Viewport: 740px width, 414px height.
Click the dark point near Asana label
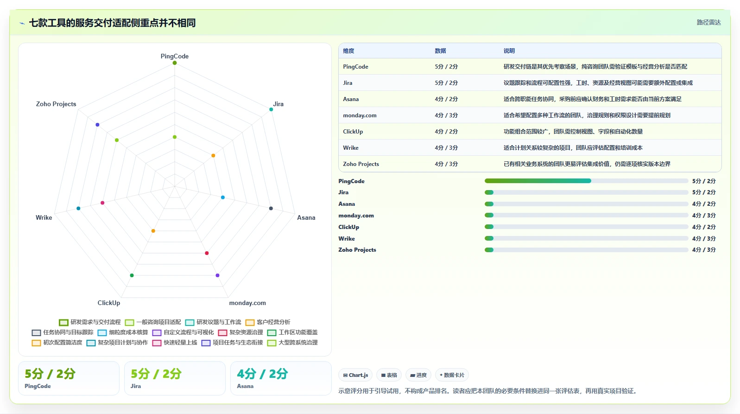point(271,208)
